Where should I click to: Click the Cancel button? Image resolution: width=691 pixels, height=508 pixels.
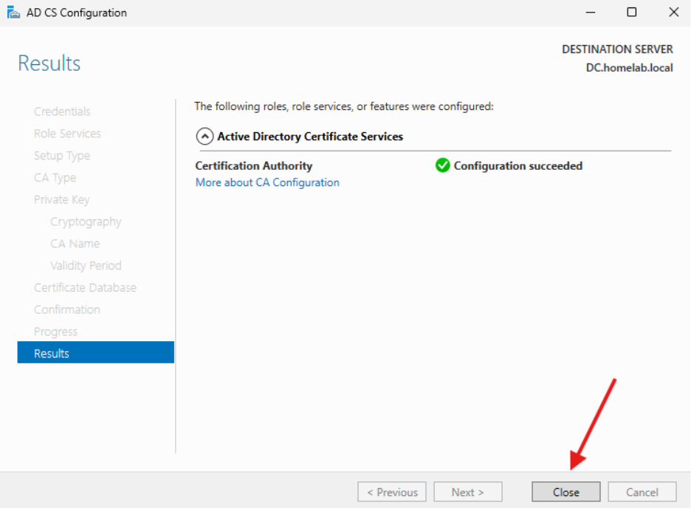click(x=642, y=492)
